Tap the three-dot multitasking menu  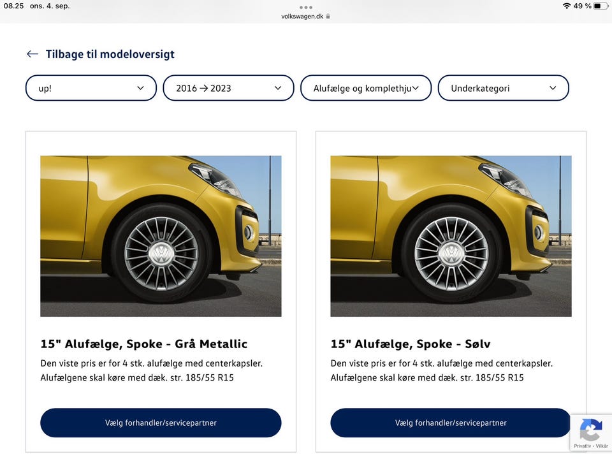(x=305, y=8)
